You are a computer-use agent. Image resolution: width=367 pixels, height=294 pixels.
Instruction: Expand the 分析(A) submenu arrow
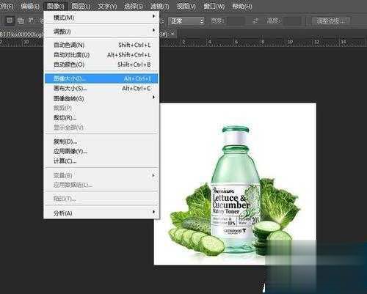point(153,212)
